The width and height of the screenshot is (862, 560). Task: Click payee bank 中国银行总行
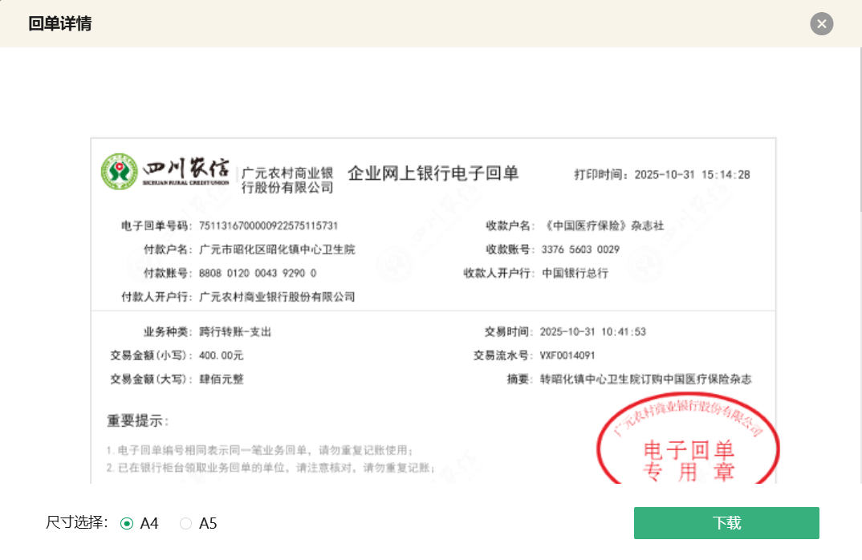pyautogui.click(x=575, y=274)
